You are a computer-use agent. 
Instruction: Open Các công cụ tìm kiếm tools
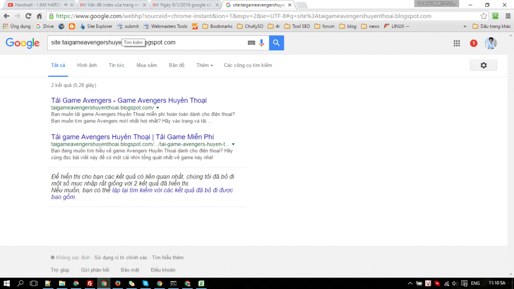click(248, 65)
